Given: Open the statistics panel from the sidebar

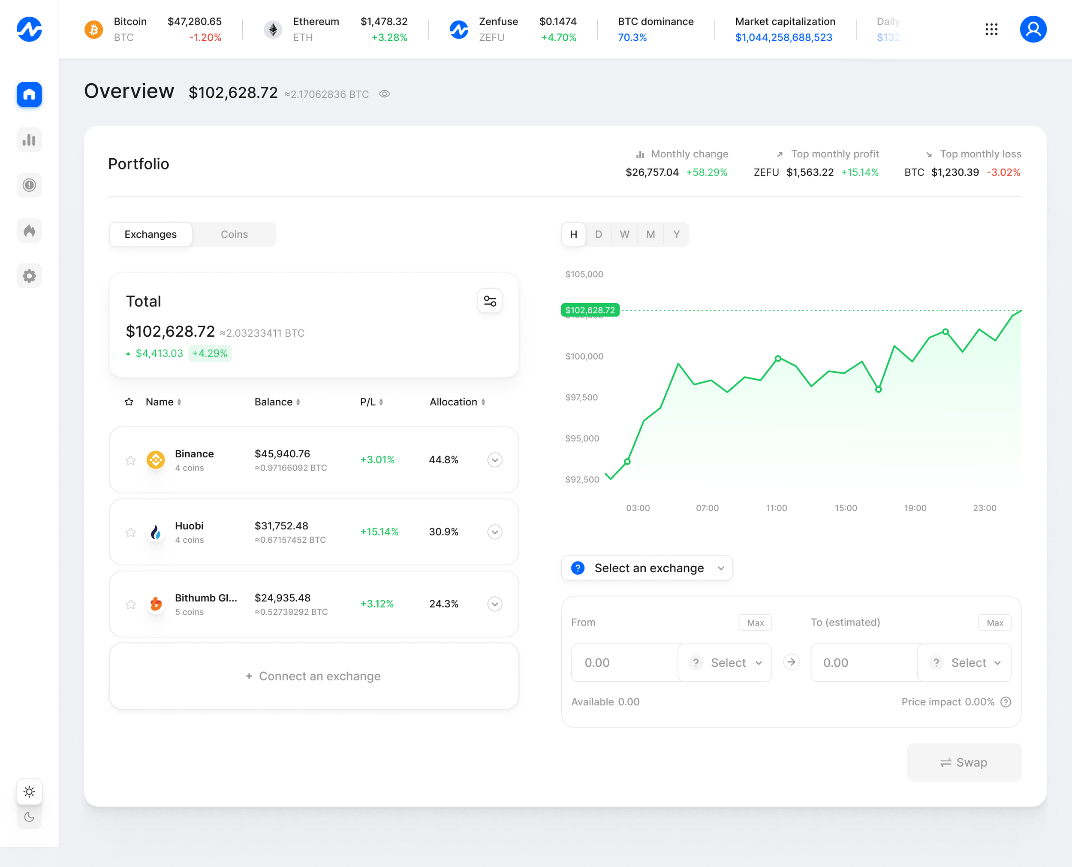Looking at the screenshot, I should tap(29, 140).
